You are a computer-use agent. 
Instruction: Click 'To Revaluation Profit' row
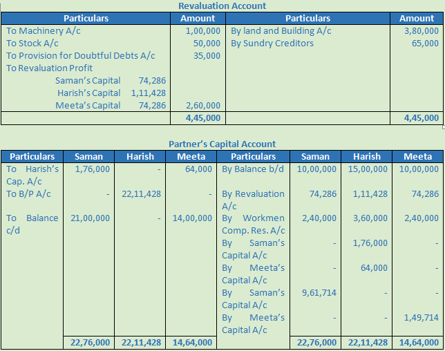click(x=49, y=68)
